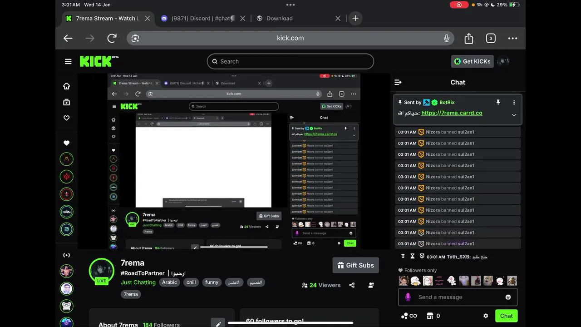Click the 24 Viewers count
This screenshot has width=581, height=327.
click(x=321, y=285)
